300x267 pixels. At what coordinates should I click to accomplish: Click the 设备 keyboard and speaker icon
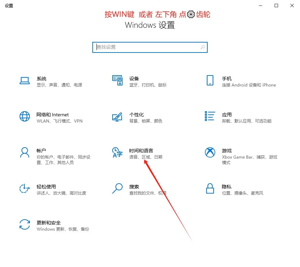[117, 80]
